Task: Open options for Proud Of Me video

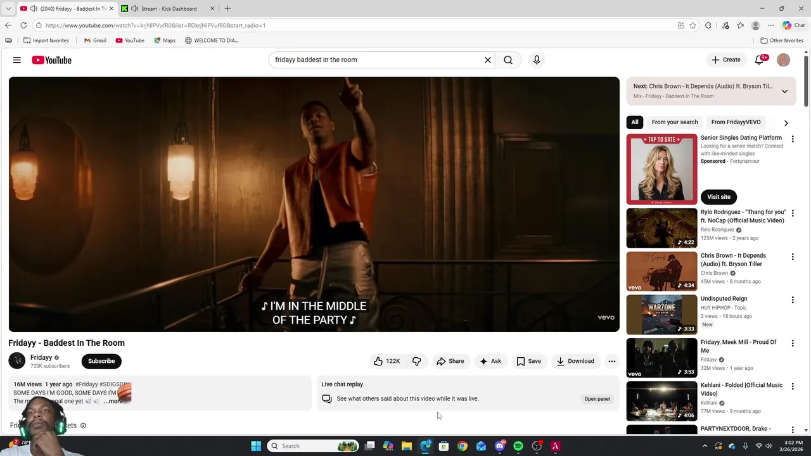Action: (x=793, y=343)
